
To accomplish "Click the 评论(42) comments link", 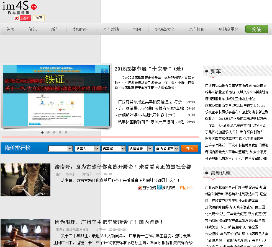I will click(186, 188).
